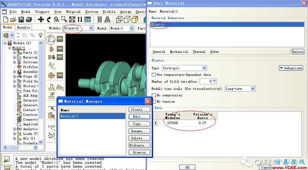Click the Cycle views arrows icon
The image size is (308, 170).
click(x=80, y=19)
